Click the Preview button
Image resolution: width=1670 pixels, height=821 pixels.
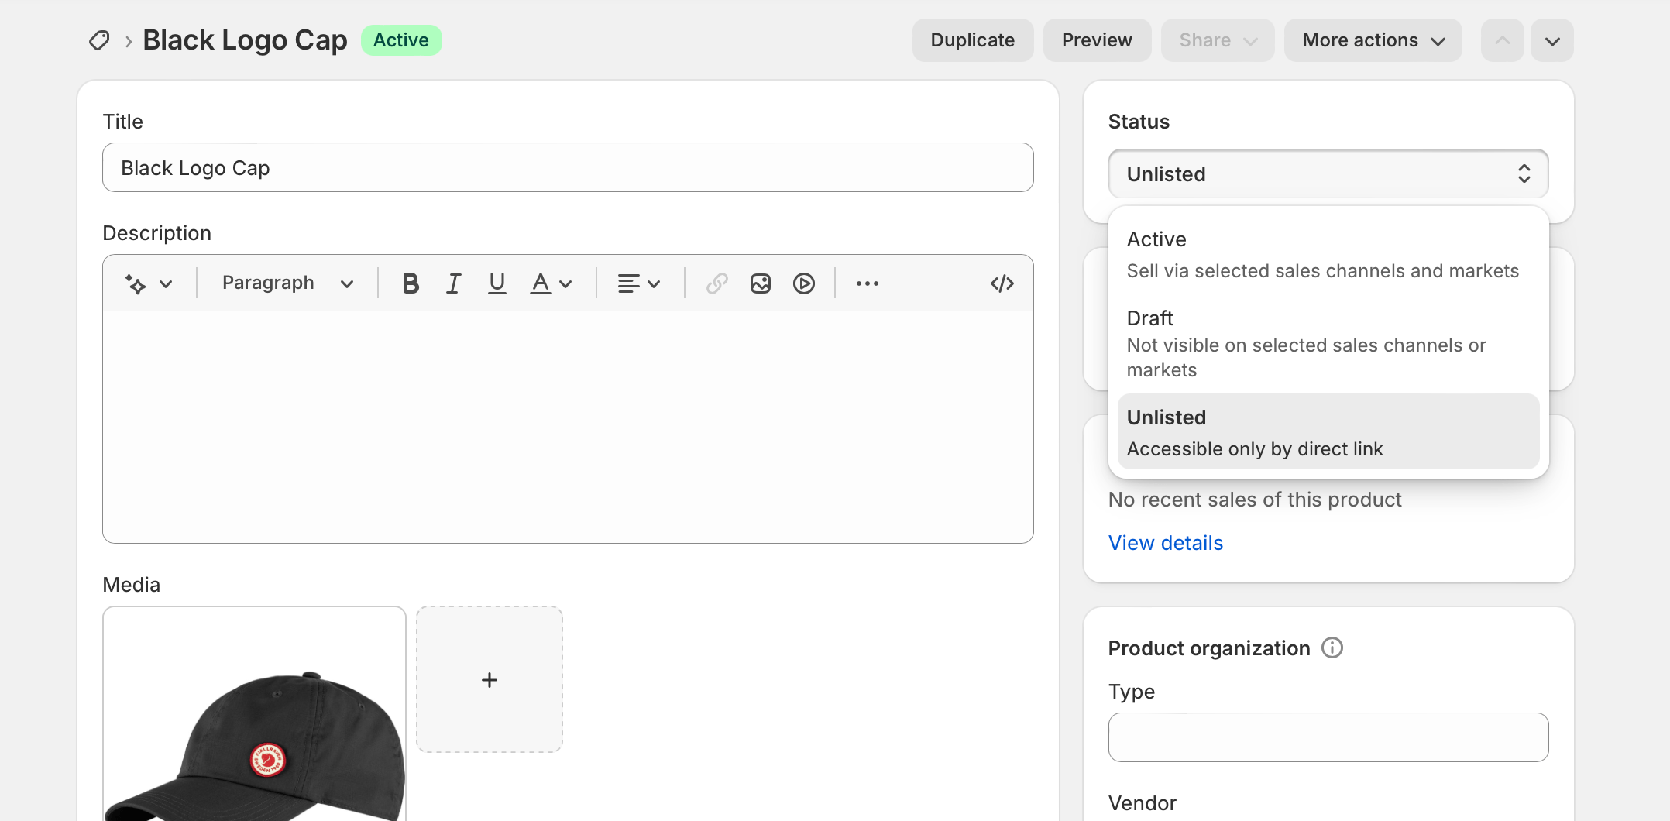click(x=1097, y=40)
